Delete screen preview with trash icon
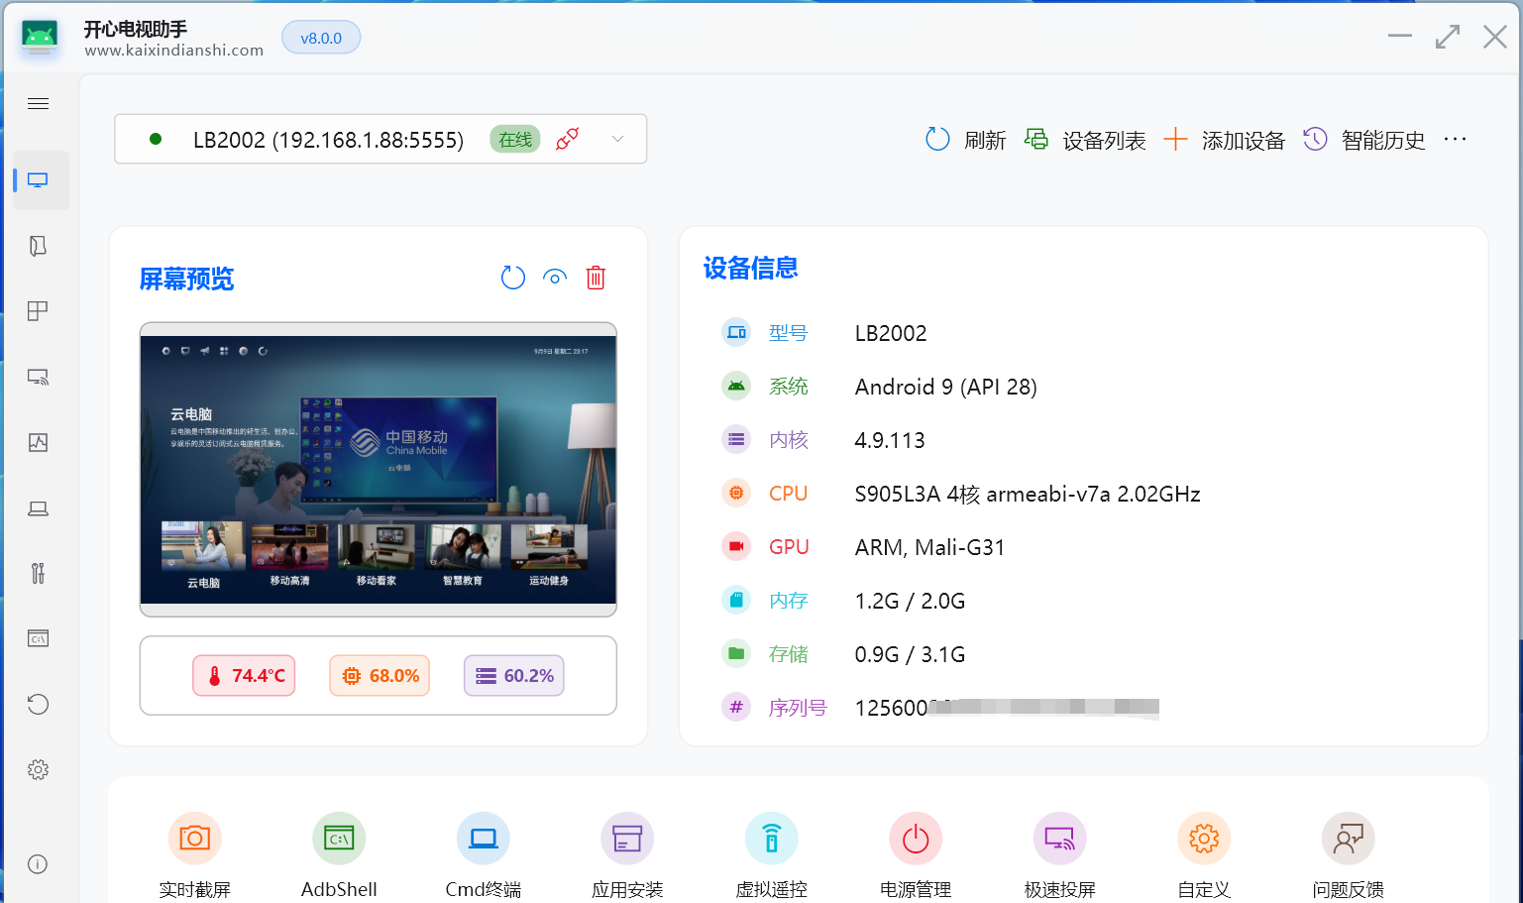The image size is (1523, 903). (596, 278)
